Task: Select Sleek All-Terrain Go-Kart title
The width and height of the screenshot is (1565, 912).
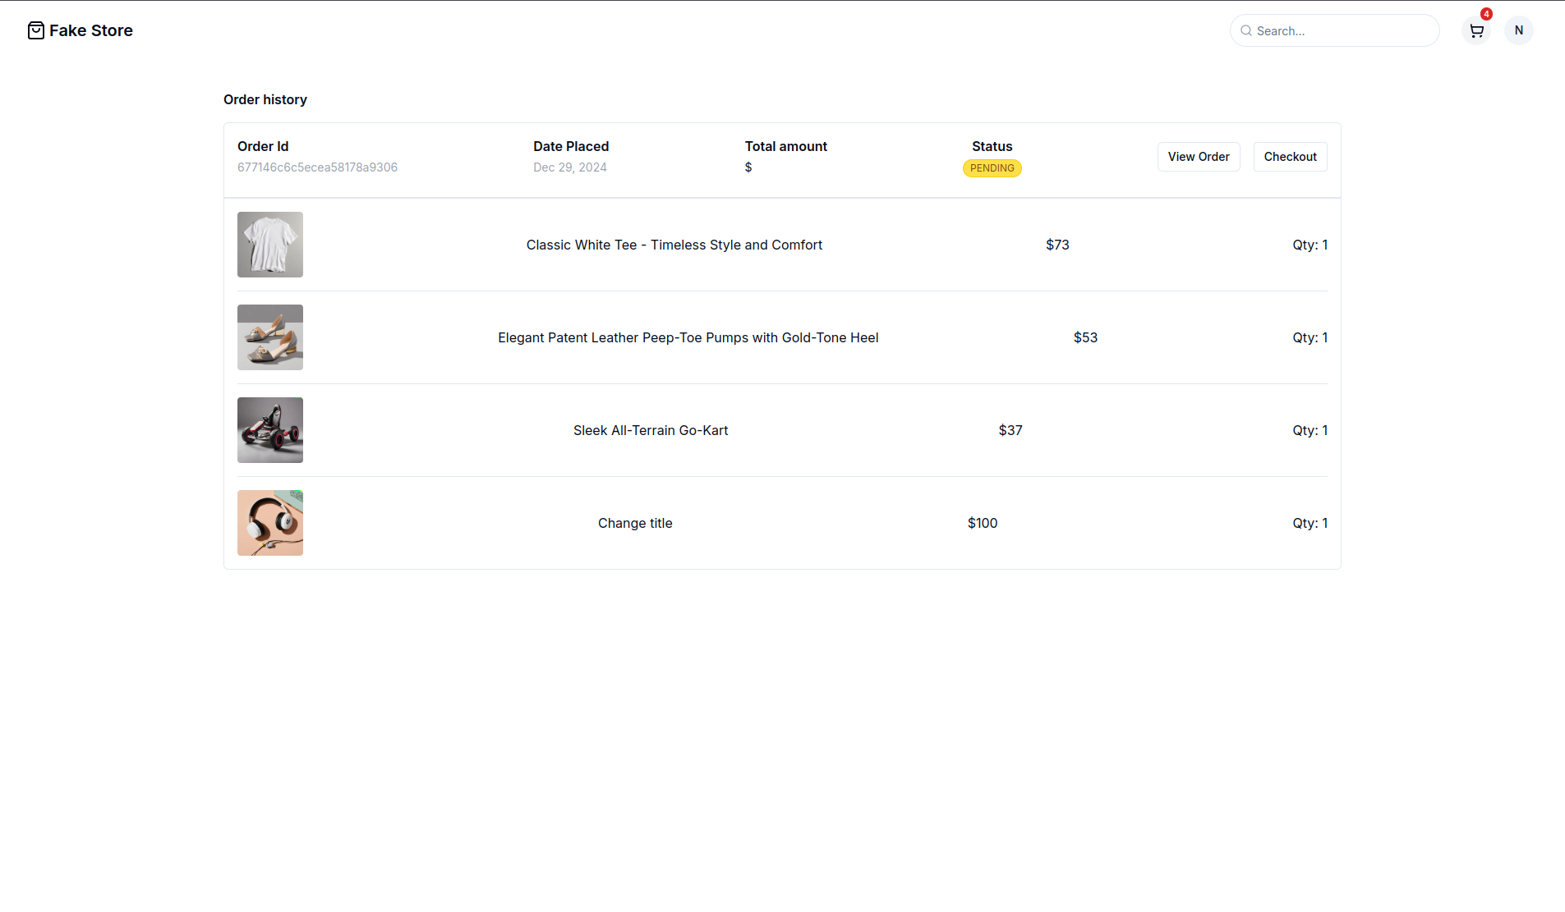Action: [650, 430]
